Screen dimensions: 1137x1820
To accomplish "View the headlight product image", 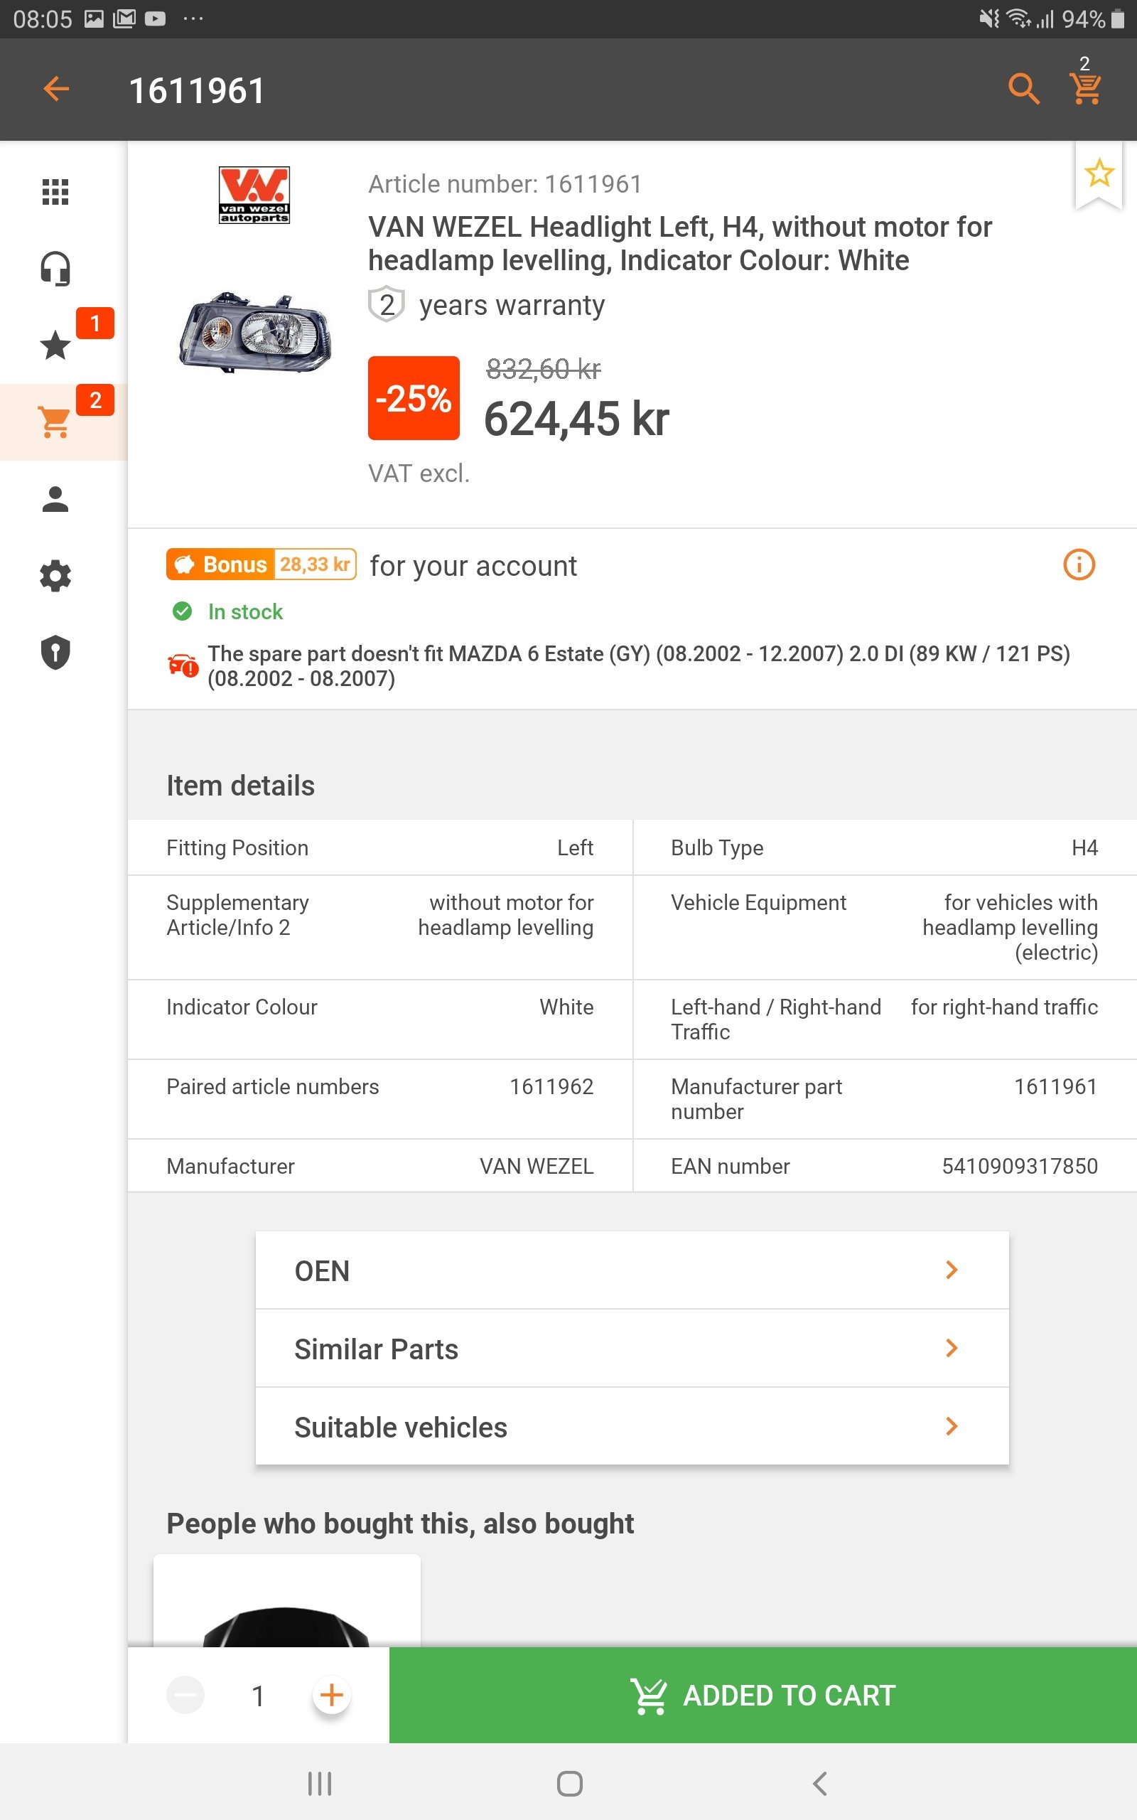I will click(x=255, y=333).
